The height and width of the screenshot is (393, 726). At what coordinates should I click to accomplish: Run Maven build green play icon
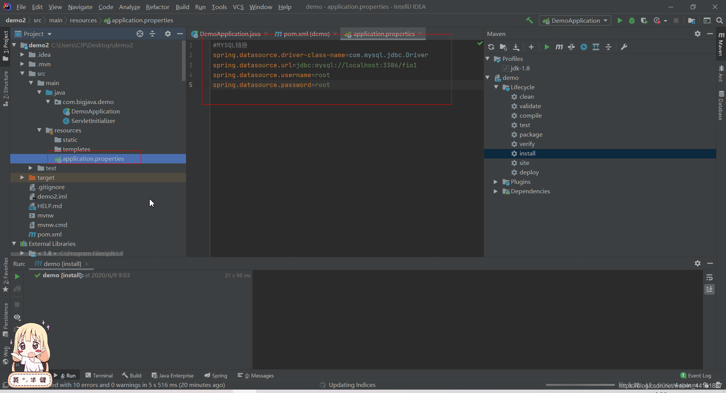click(x=547, y=47)
